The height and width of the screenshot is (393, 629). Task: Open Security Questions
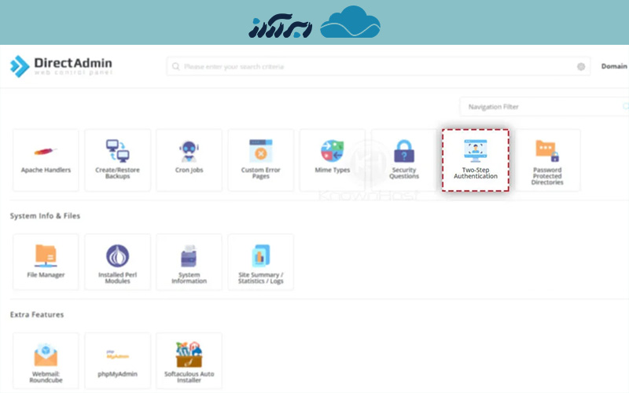pos(403,160)
